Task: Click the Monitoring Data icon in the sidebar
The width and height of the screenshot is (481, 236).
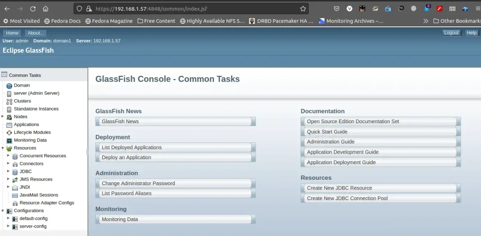Action: [x=9, y=140]
